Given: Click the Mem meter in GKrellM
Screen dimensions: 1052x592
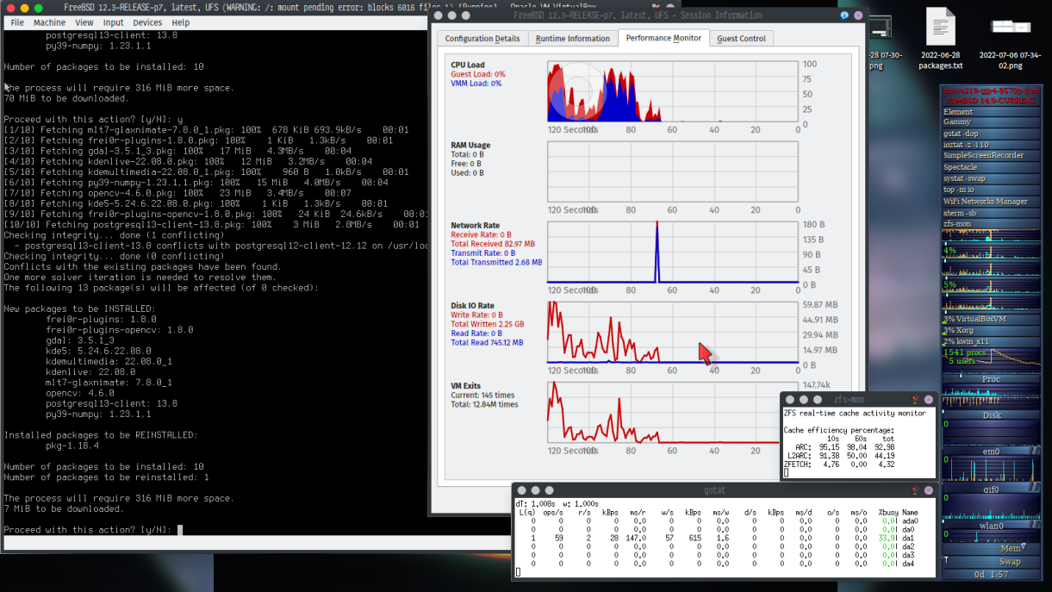Looking at the screenshot, I should 991,548.
